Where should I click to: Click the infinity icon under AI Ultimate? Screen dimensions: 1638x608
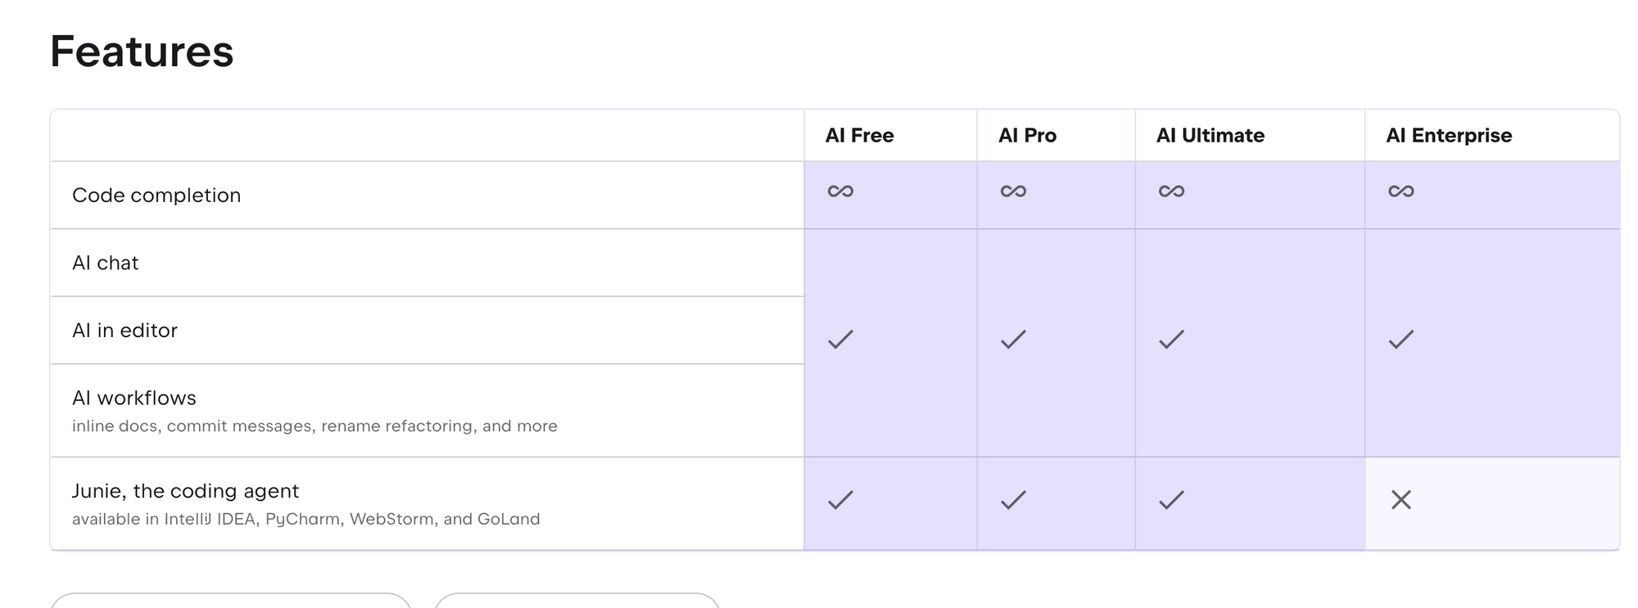(1171, 191)
